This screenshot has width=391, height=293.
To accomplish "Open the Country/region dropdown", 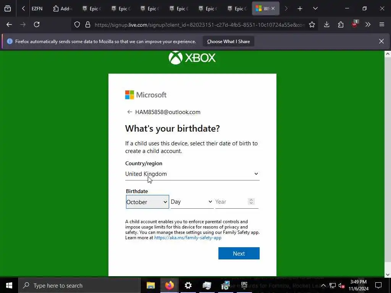I will point(192,174).
